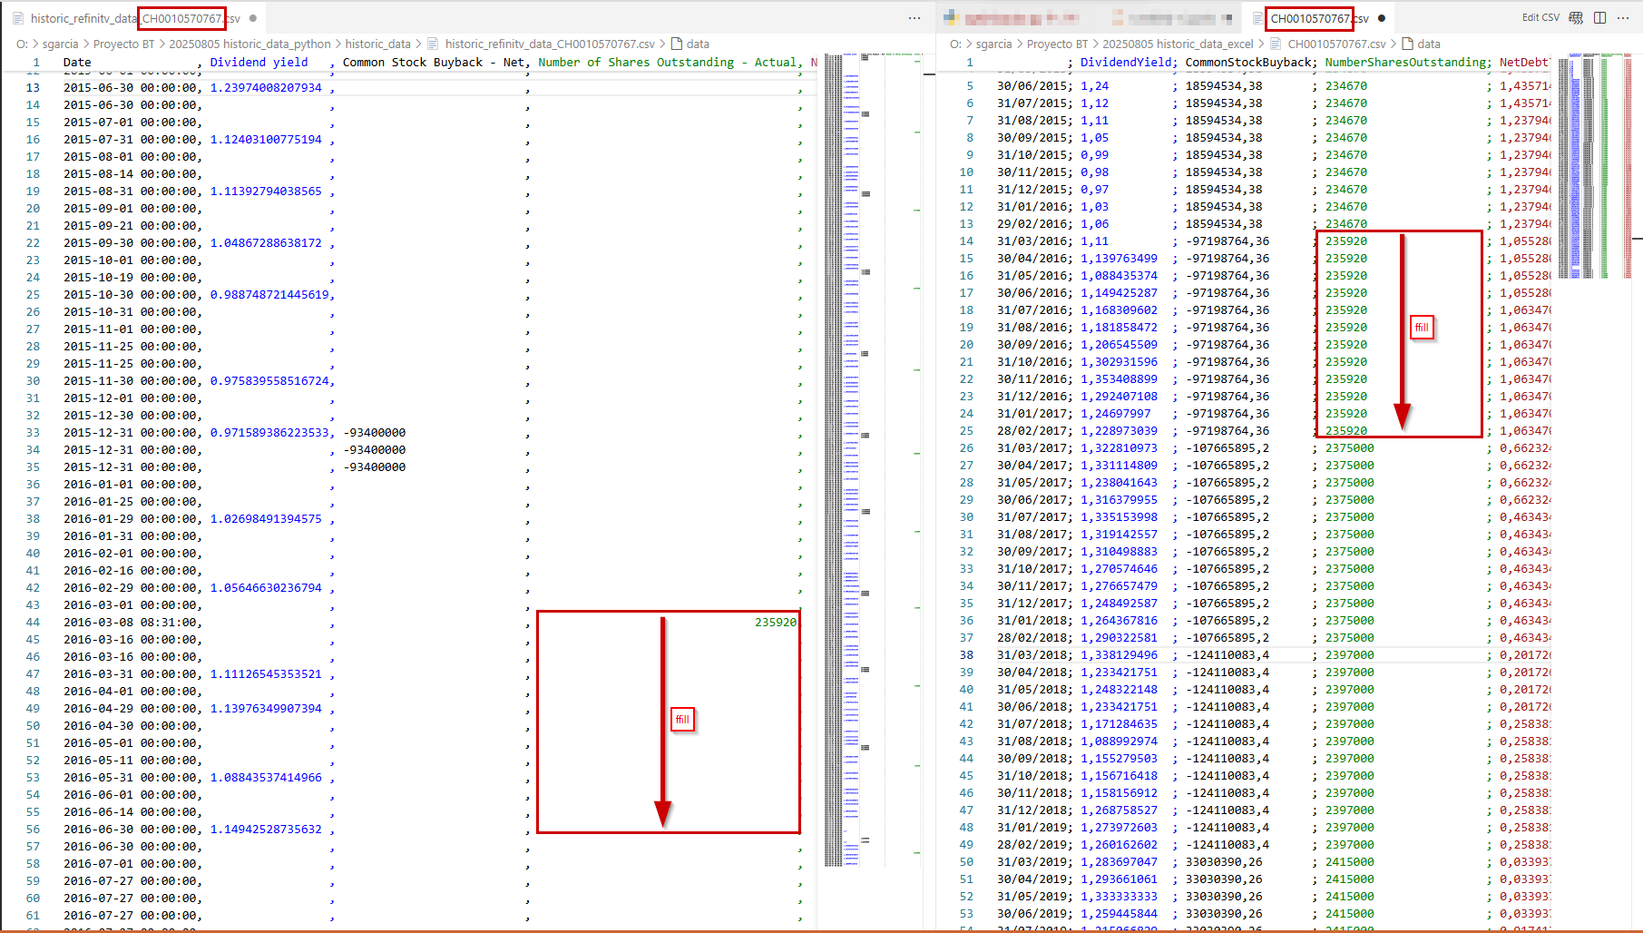Click 'Date' header in left file
Viewport: 1643px width, 933px height.
coord(77,63)
